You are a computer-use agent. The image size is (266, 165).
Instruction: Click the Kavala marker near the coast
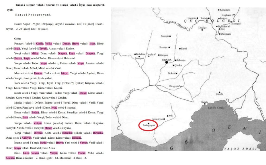click(x=205, y=103)
